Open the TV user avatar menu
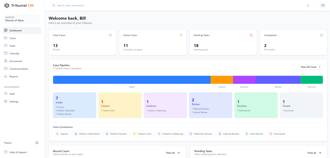This screenshot has width=330, height=158. [x=323, y=5]
